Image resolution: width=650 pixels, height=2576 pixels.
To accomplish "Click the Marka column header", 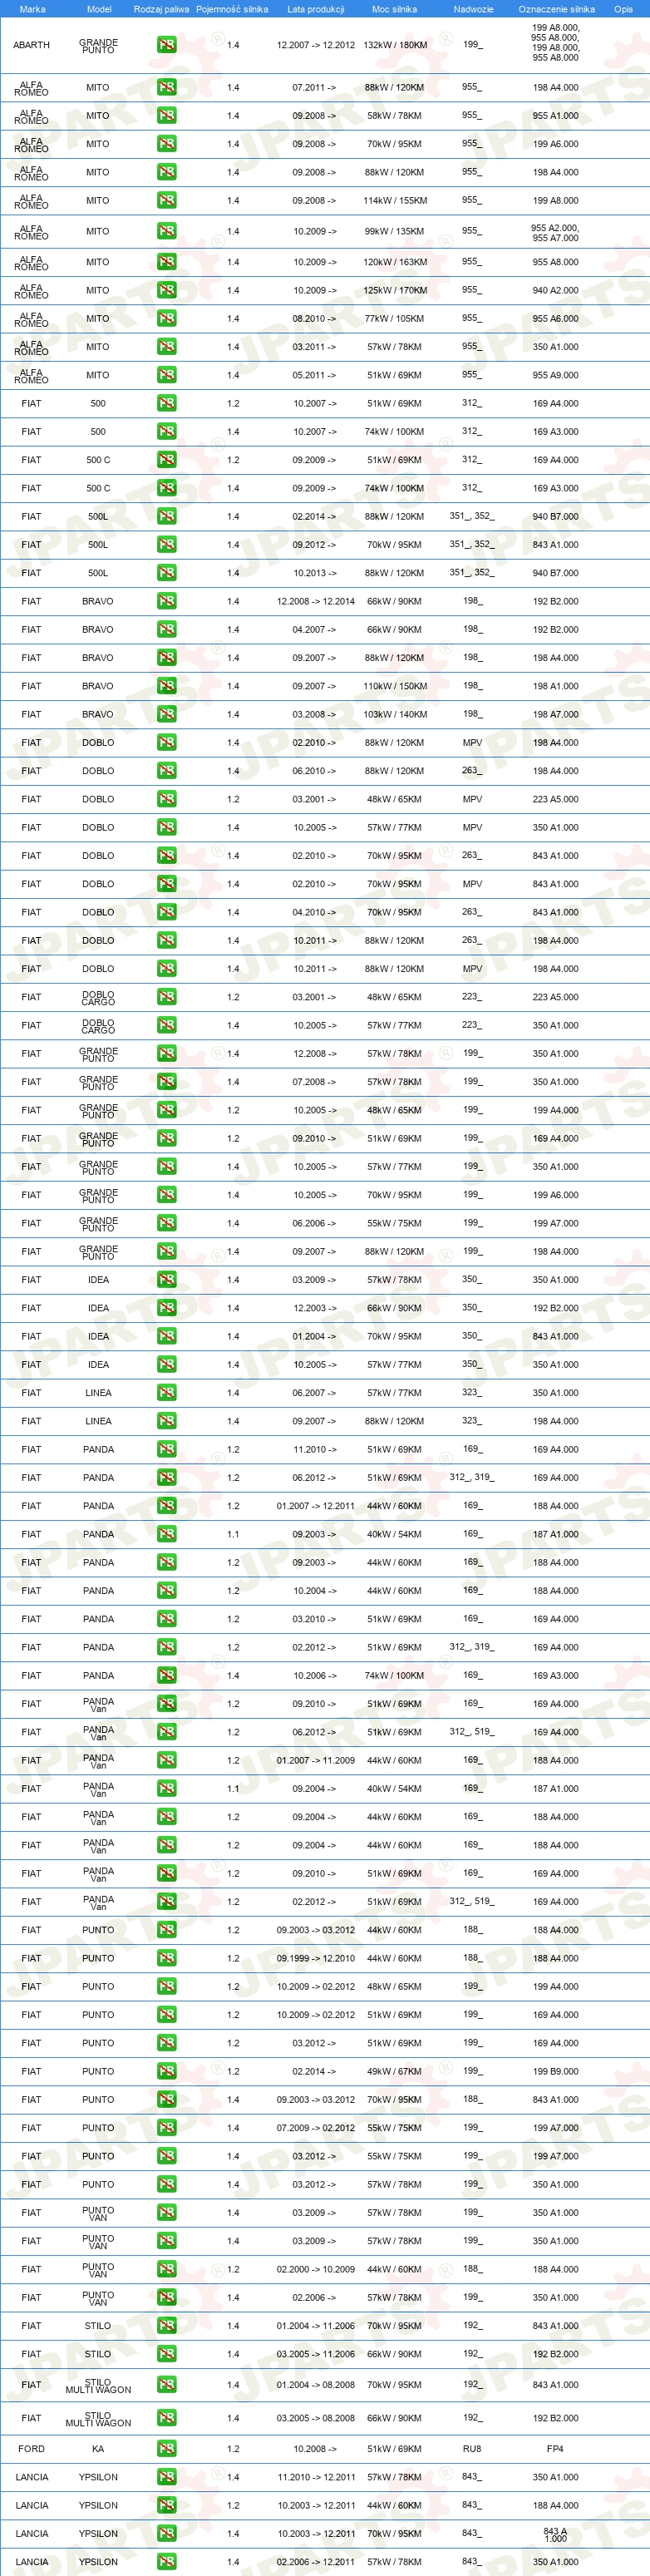I will click(32, 9).
